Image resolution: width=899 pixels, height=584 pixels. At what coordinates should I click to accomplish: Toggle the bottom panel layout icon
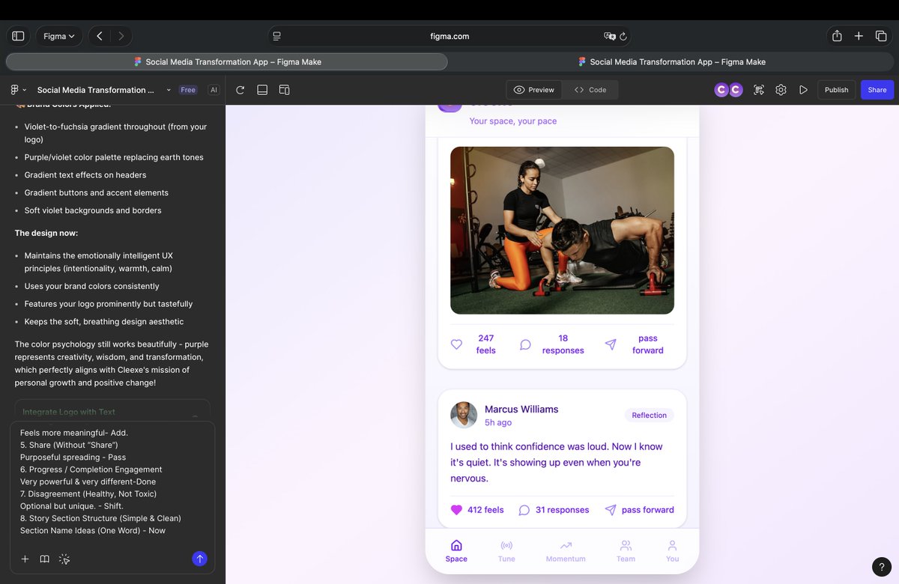tap(262, 90)
